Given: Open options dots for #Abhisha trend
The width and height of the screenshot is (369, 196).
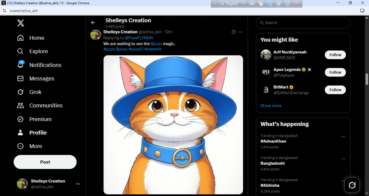Looking at the screenshot, I should tap(343, 181).
